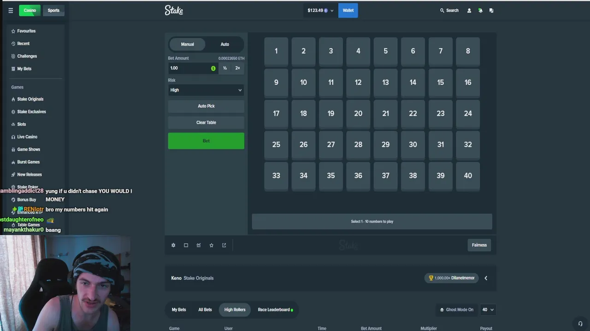Switch to Casino tab
Screen dimensions: 590x331
pos(30,11)
